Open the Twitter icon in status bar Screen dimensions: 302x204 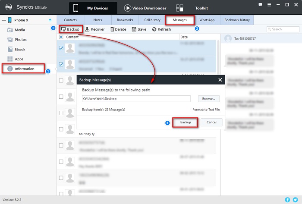coord(295,200)
